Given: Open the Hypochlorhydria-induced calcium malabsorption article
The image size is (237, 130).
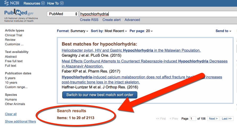Looking at the screenshot, I should pos(142,79).
